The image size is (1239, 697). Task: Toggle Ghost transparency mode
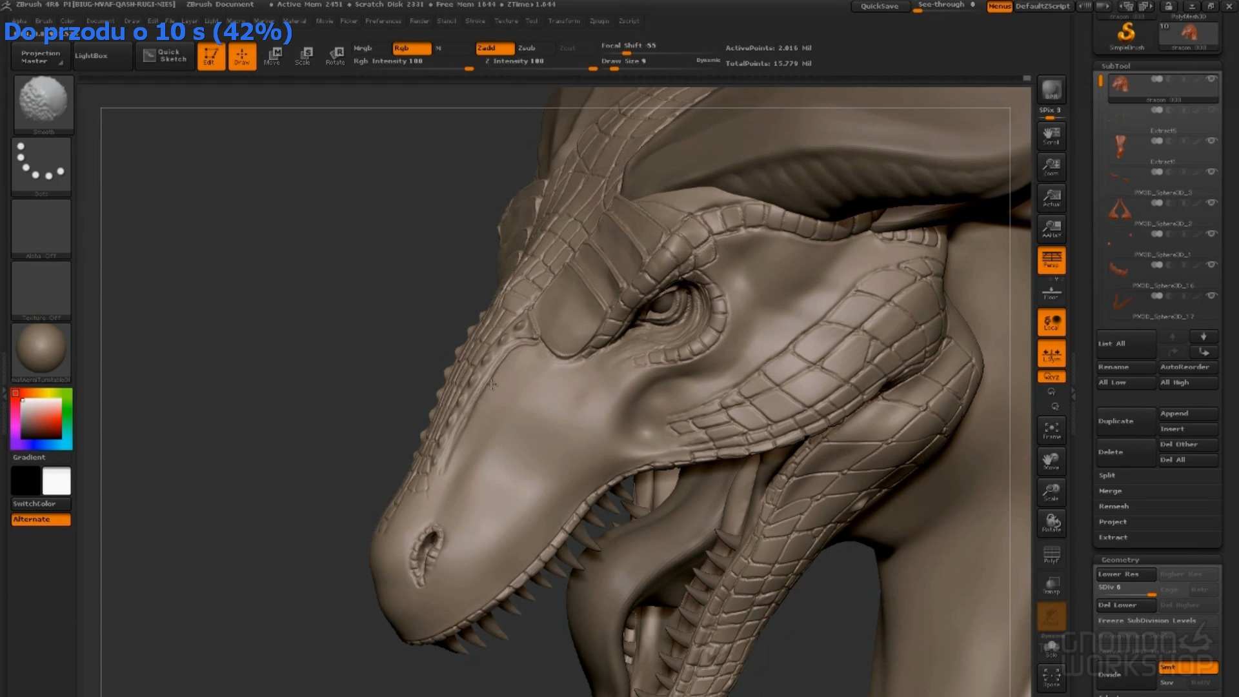coord(1051,616)
